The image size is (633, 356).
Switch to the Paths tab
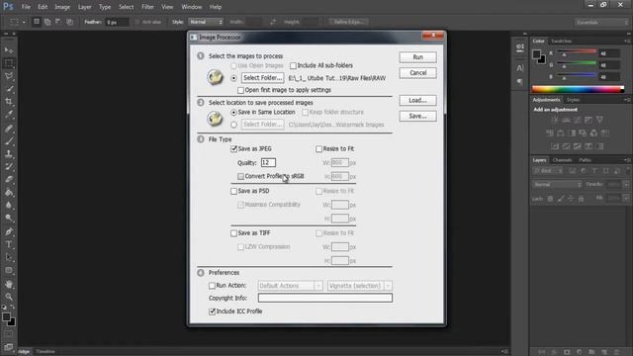(585, 160)
